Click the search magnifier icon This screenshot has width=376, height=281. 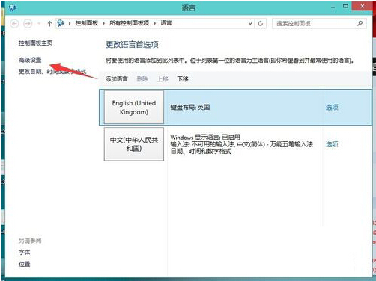pos(360,23)
